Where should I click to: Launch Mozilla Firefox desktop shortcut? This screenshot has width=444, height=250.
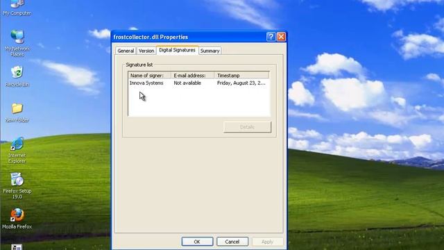pyautogui.click(x=17, y=219)
